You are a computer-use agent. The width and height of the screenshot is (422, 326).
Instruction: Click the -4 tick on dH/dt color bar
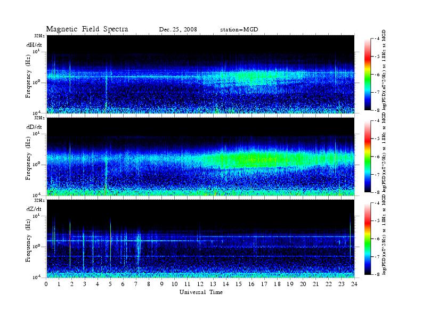tap(378, 39)
